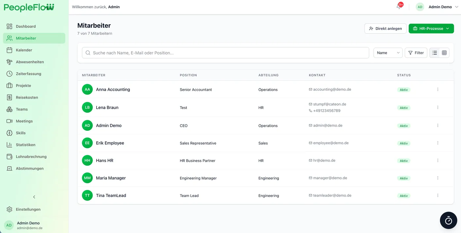Open the Filter button

[x=416, y=53]
